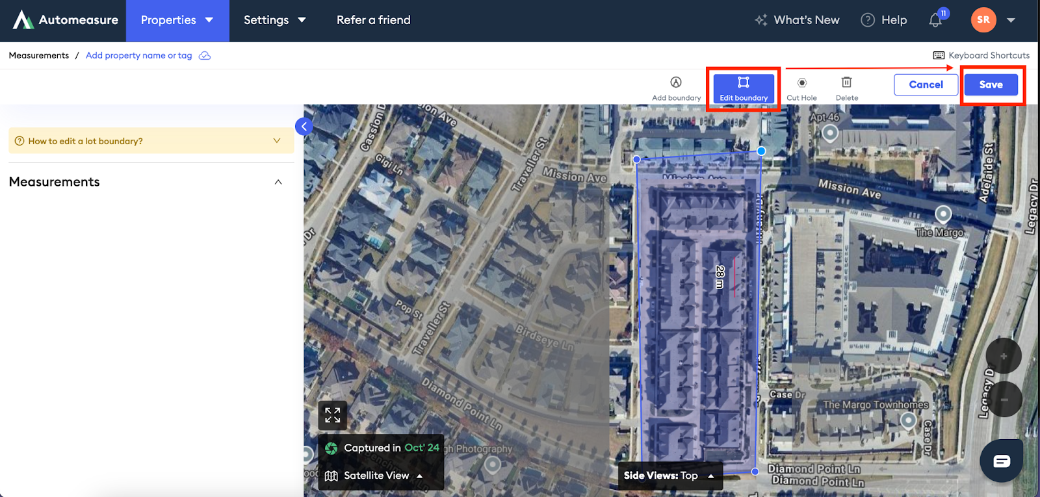The height and width of the screenshot is (497, 1040).
Task: Choose the Cut Hole tool
Action: 801,88
